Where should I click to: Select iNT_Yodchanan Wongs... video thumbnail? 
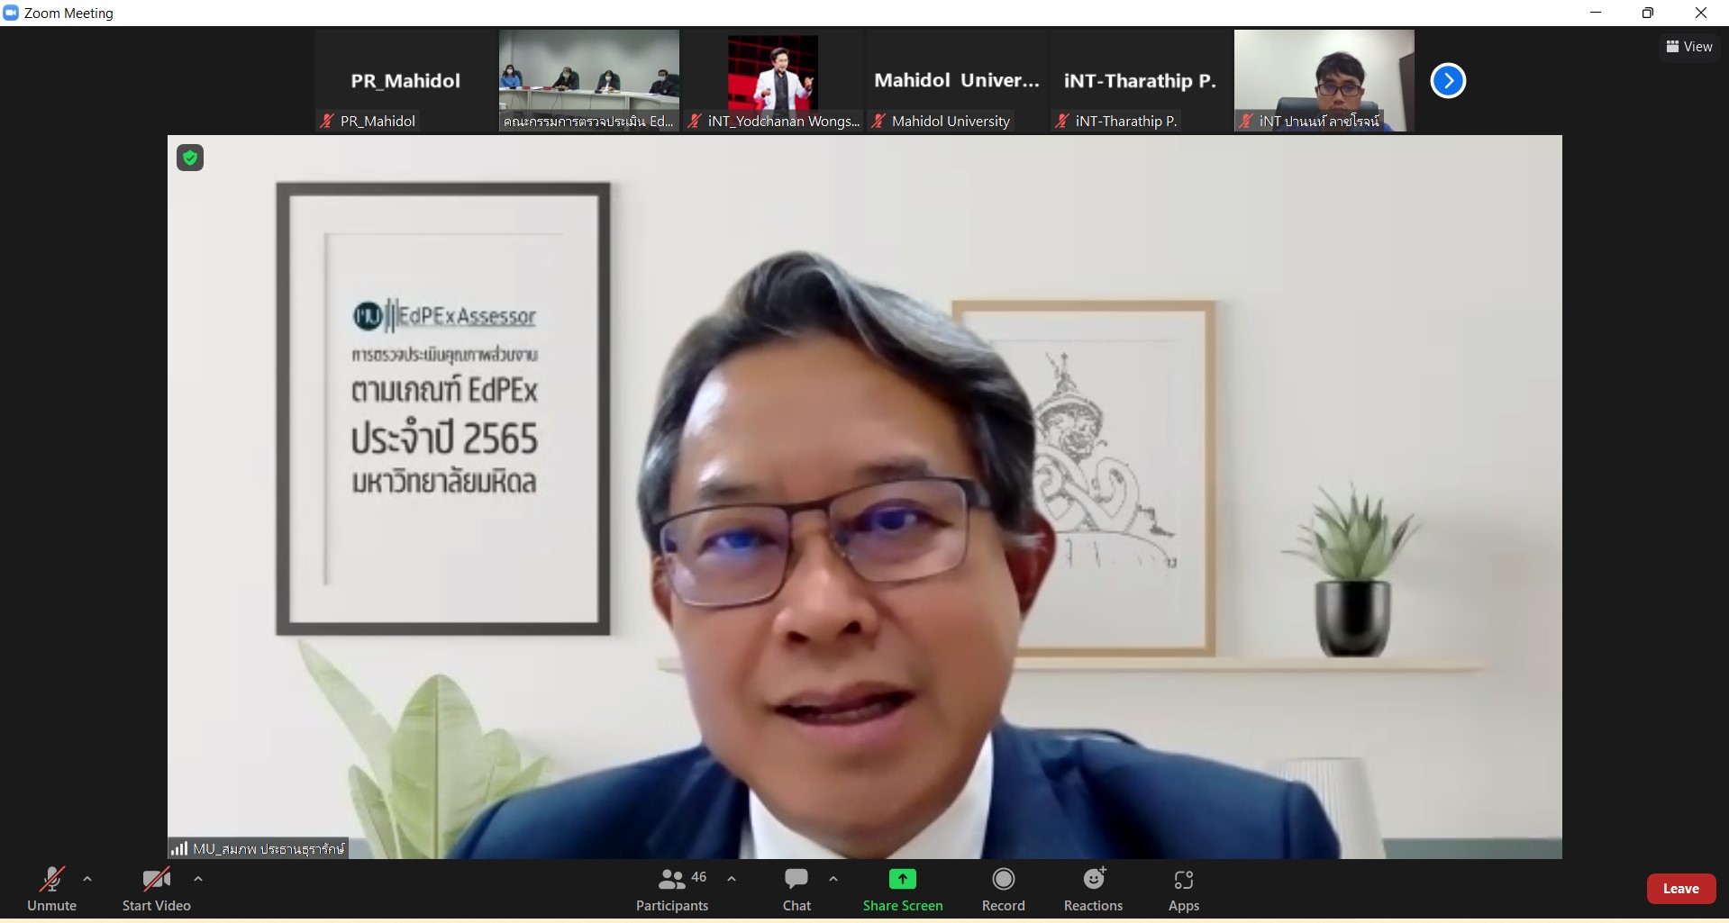click(773, 81)
